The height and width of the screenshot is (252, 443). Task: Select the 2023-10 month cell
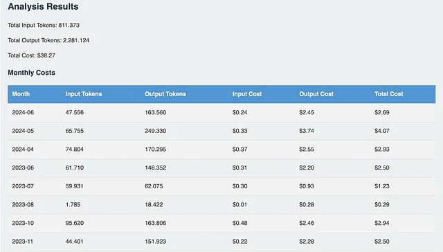click(23, 223)
